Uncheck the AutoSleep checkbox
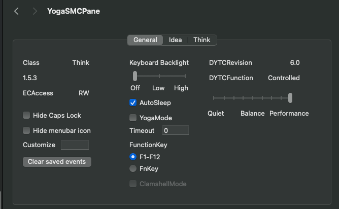Image resolution: width=339 pixels, height=209 pixels. [133, 102]
